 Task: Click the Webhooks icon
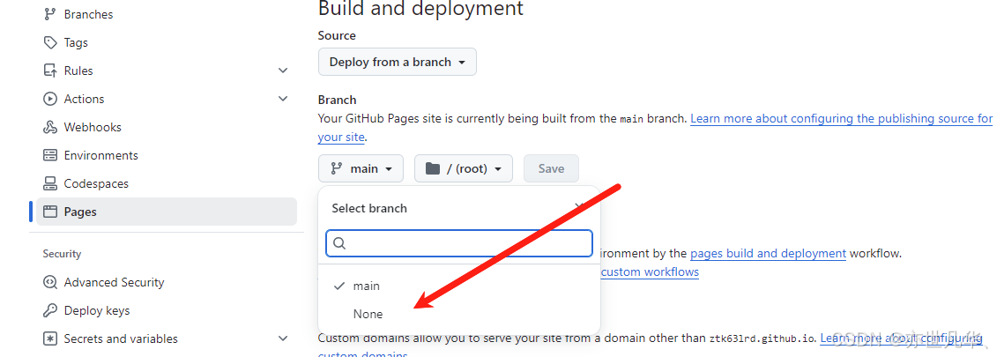point(50,127)
